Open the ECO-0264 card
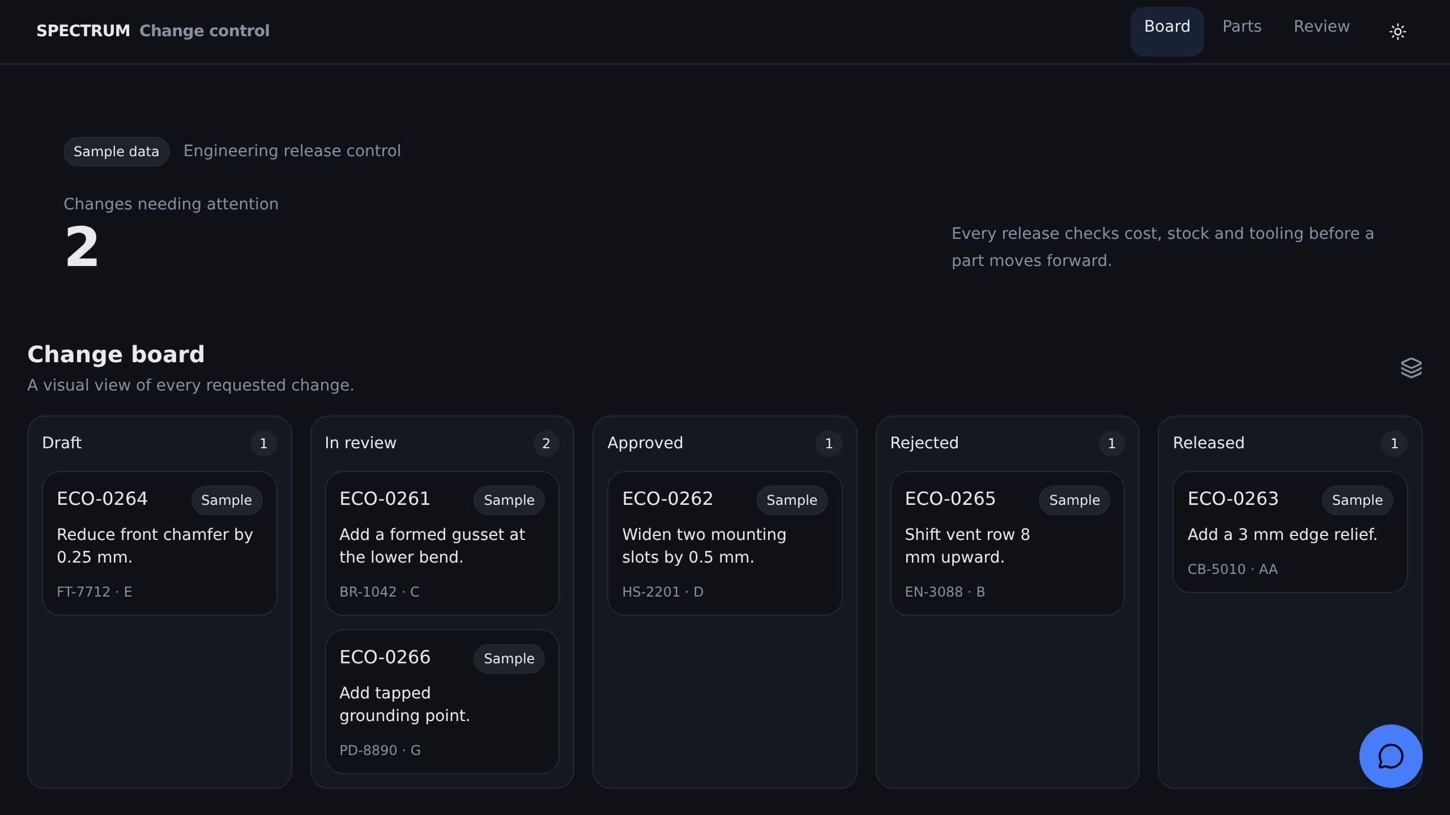1450x815 pixels. (x=160, y=543)
